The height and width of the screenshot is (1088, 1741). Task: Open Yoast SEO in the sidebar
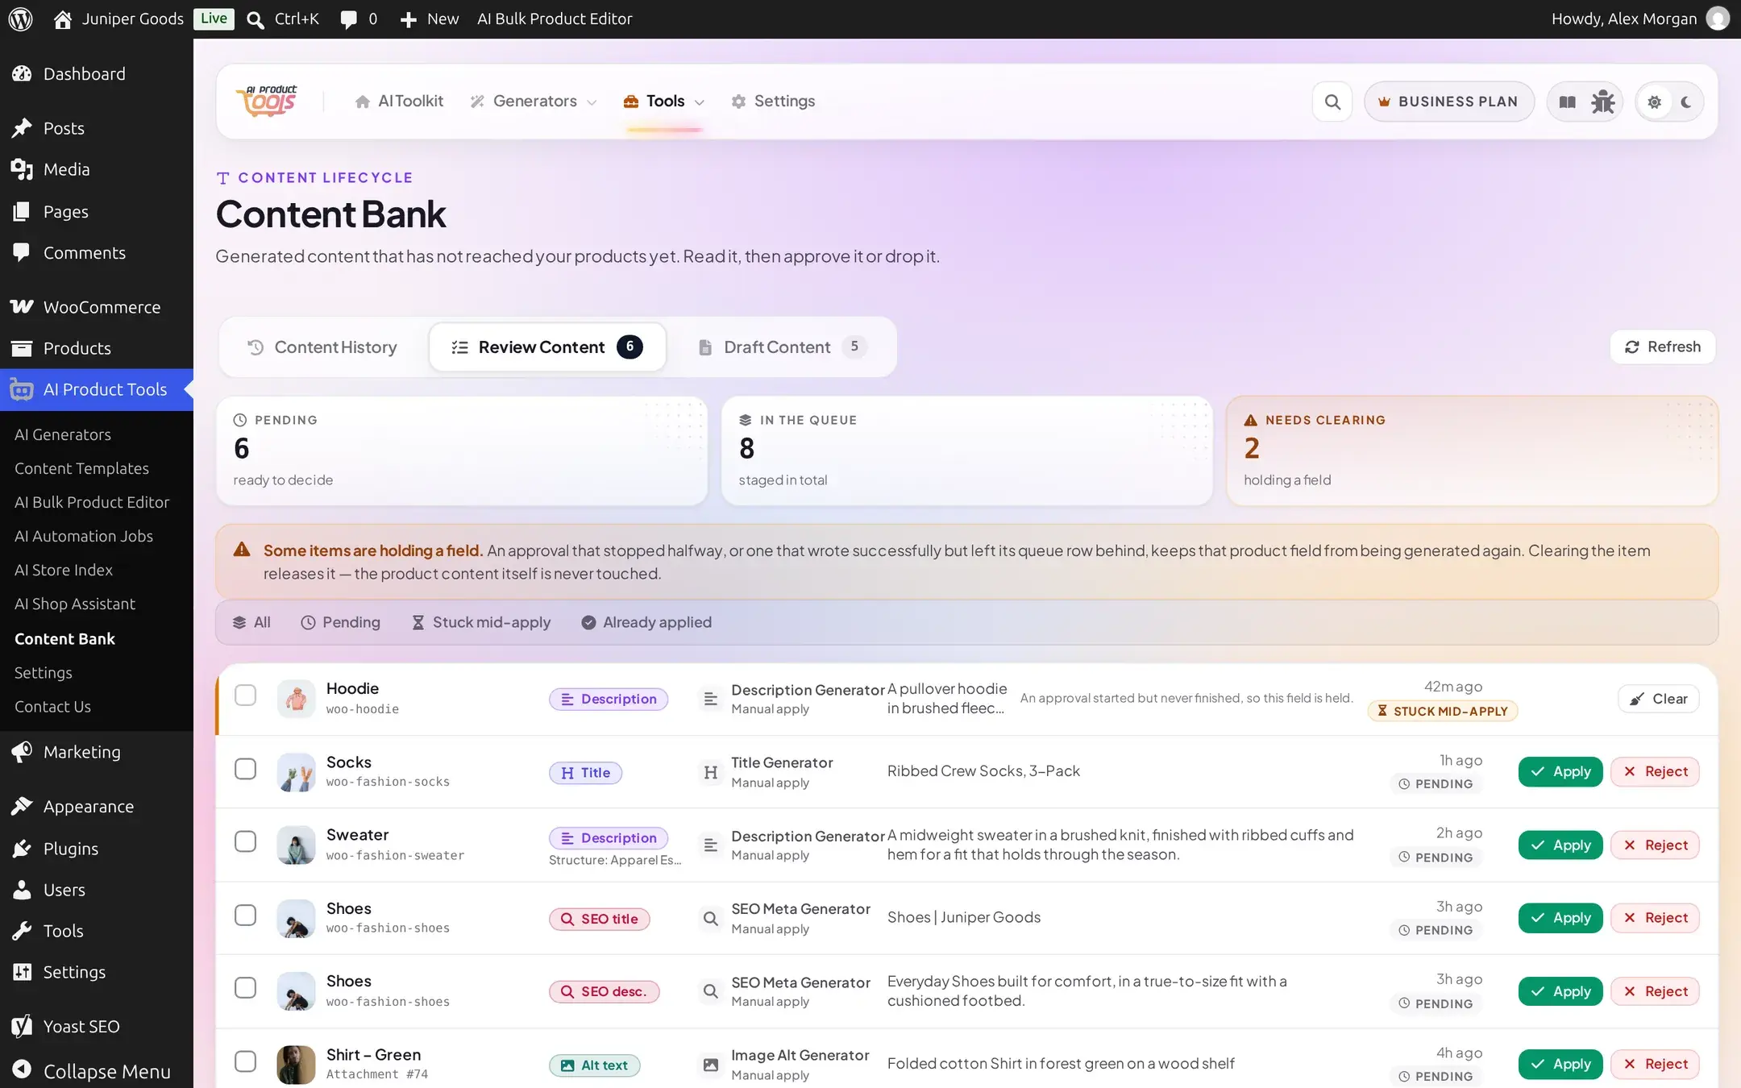[x=97, y=1026]
